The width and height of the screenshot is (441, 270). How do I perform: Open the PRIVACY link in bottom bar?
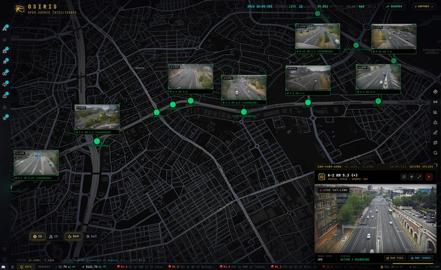[44, 267]
